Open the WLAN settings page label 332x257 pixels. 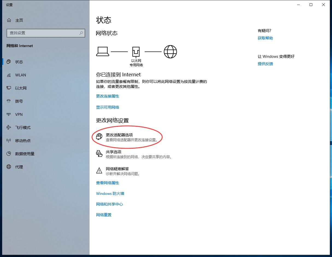[x=21, y=75]
